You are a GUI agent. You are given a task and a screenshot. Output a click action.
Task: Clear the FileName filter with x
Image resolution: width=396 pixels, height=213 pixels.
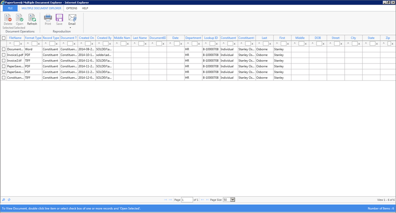point(21,44)
